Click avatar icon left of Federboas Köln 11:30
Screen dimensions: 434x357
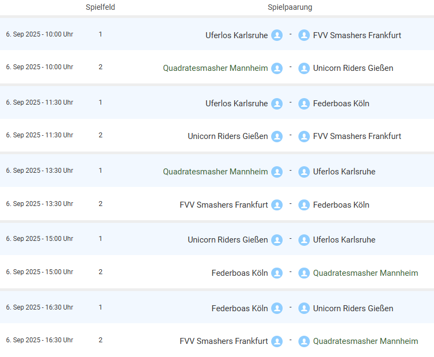pos(304,104)
